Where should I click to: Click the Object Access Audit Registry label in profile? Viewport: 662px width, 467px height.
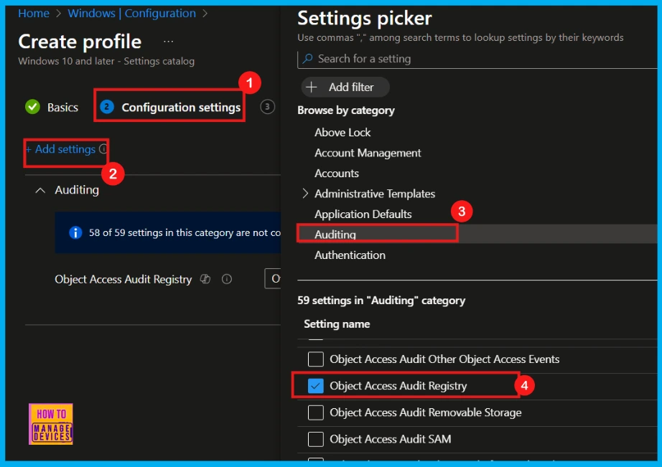[x=123, y=279]
